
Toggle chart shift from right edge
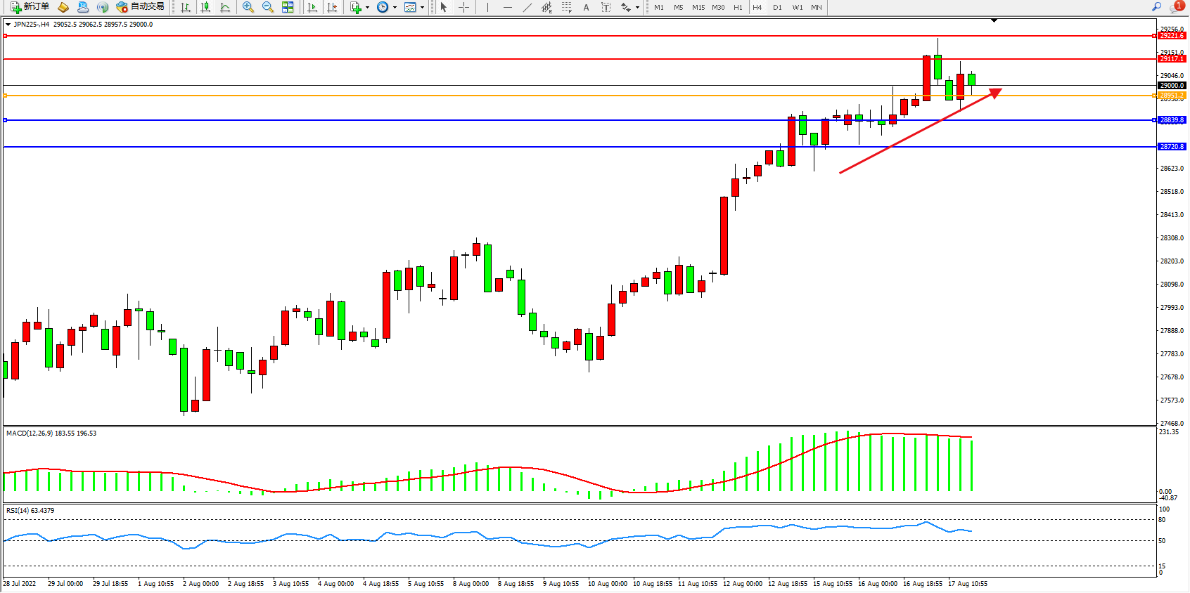332,7
